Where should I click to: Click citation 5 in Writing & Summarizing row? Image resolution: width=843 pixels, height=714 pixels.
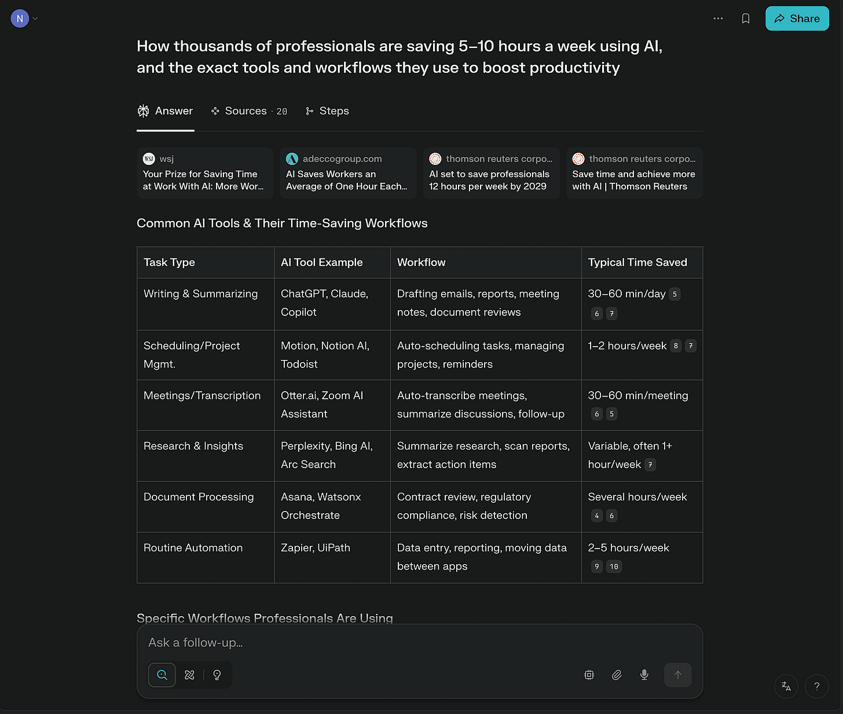675,294
